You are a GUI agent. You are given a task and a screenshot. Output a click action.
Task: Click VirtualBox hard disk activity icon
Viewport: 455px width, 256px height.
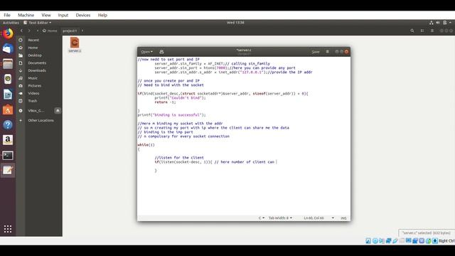[368, 240]
